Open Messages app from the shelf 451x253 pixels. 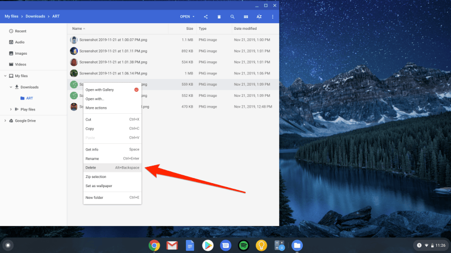pos(226,246)
